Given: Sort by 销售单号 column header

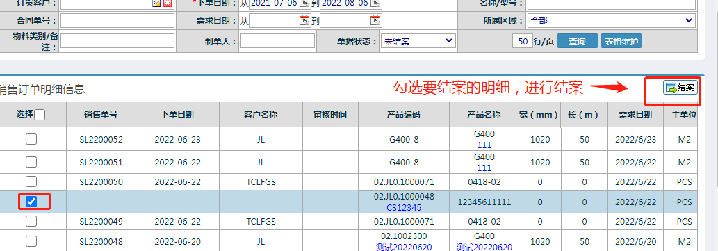Looking at the screenshot, I should pyautogui.click(x=101, y=115).
